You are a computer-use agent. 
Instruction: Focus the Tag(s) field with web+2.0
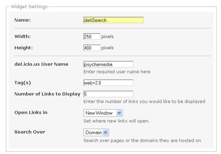pos(108,83)
